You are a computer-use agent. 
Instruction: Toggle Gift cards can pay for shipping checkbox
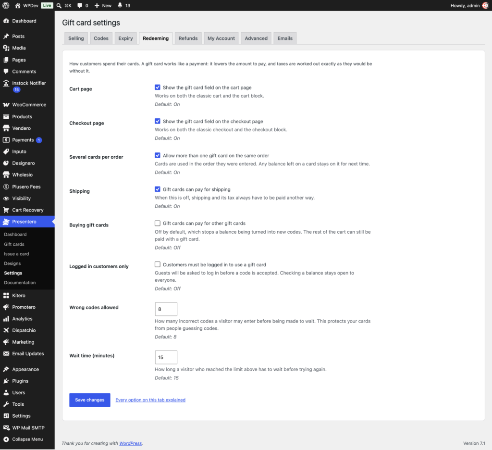click(x=158, y=189)
